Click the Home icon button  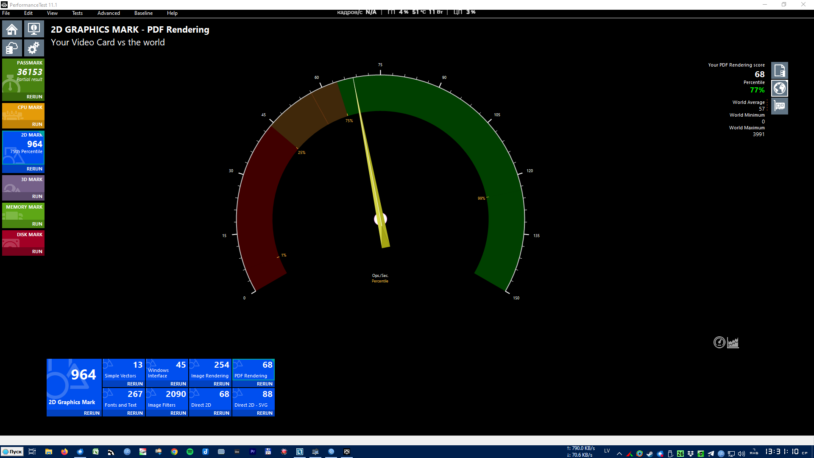[12, 29]
